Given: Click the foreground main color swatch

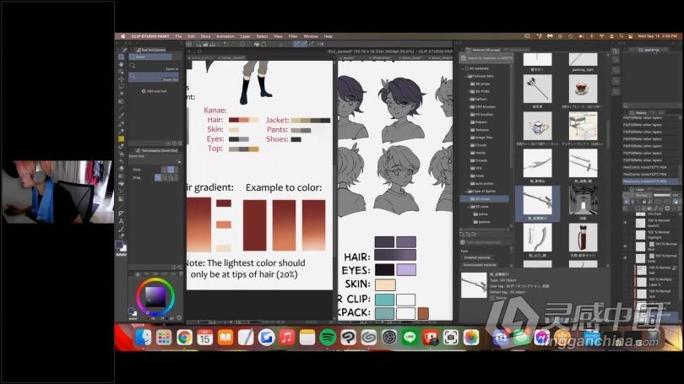Looking at the screenshot, I should point(119,245).
